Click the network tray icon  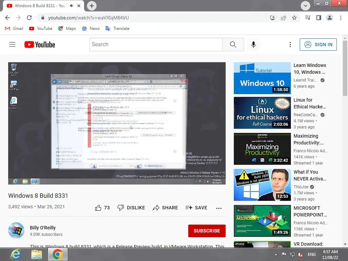pyautogui.click(x=292, y=255)
